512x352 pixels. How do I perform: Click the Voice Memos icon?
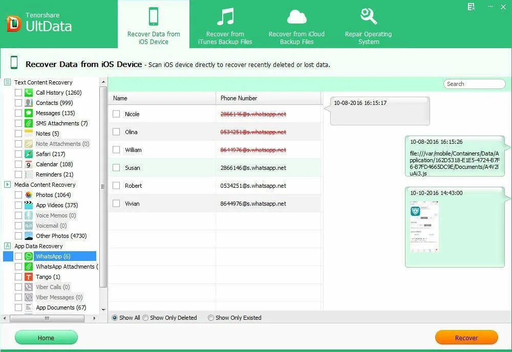(x=29, y=215)
